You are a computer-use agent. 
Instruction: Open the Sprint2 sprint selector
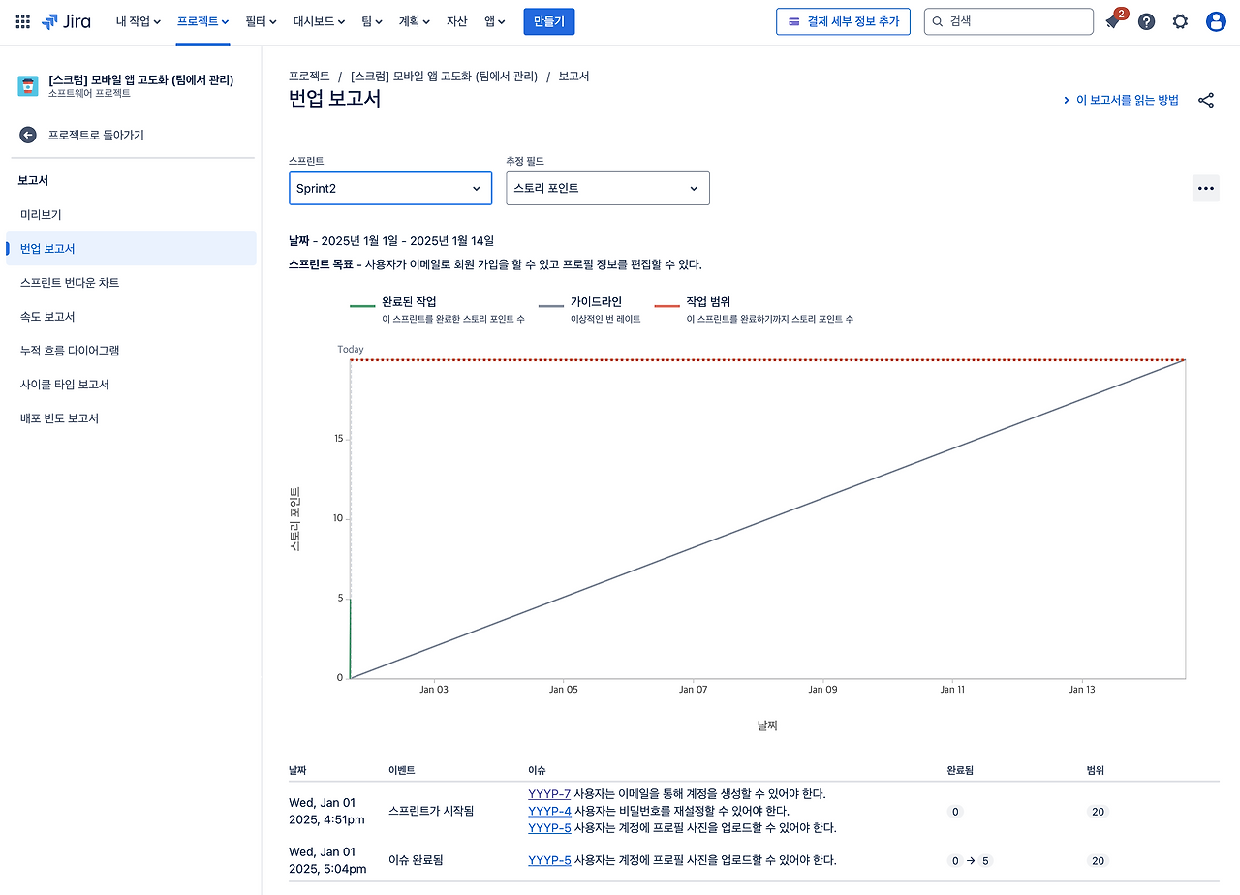[390, 188]
